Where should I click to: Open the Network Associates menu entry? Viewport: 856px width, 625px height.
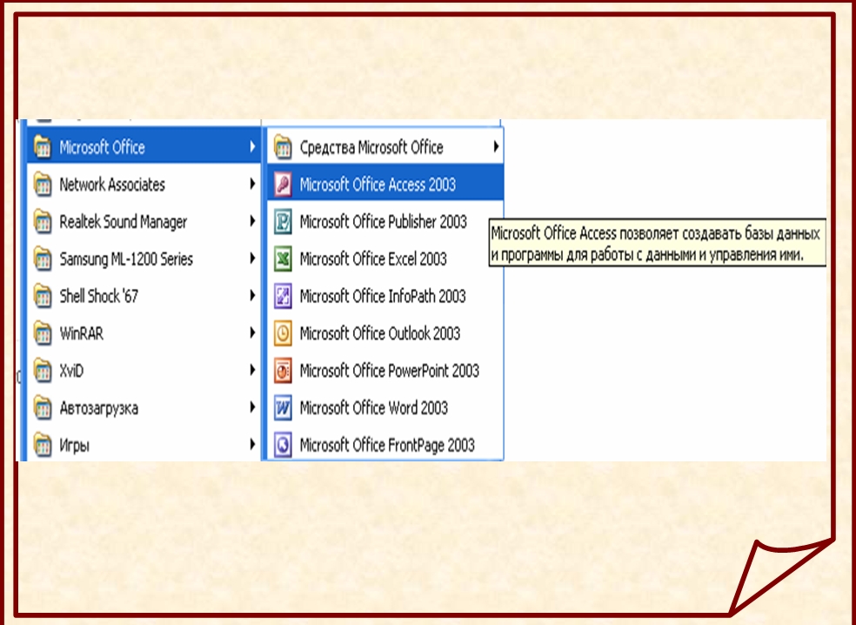coord(144,185)
